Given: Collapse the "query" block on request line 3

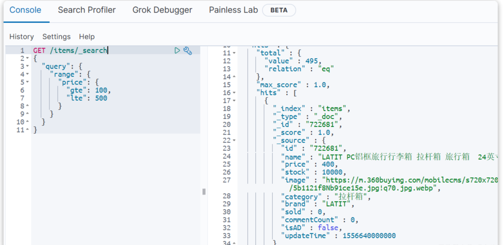Looking at the screenshot, I should point(28,66).
